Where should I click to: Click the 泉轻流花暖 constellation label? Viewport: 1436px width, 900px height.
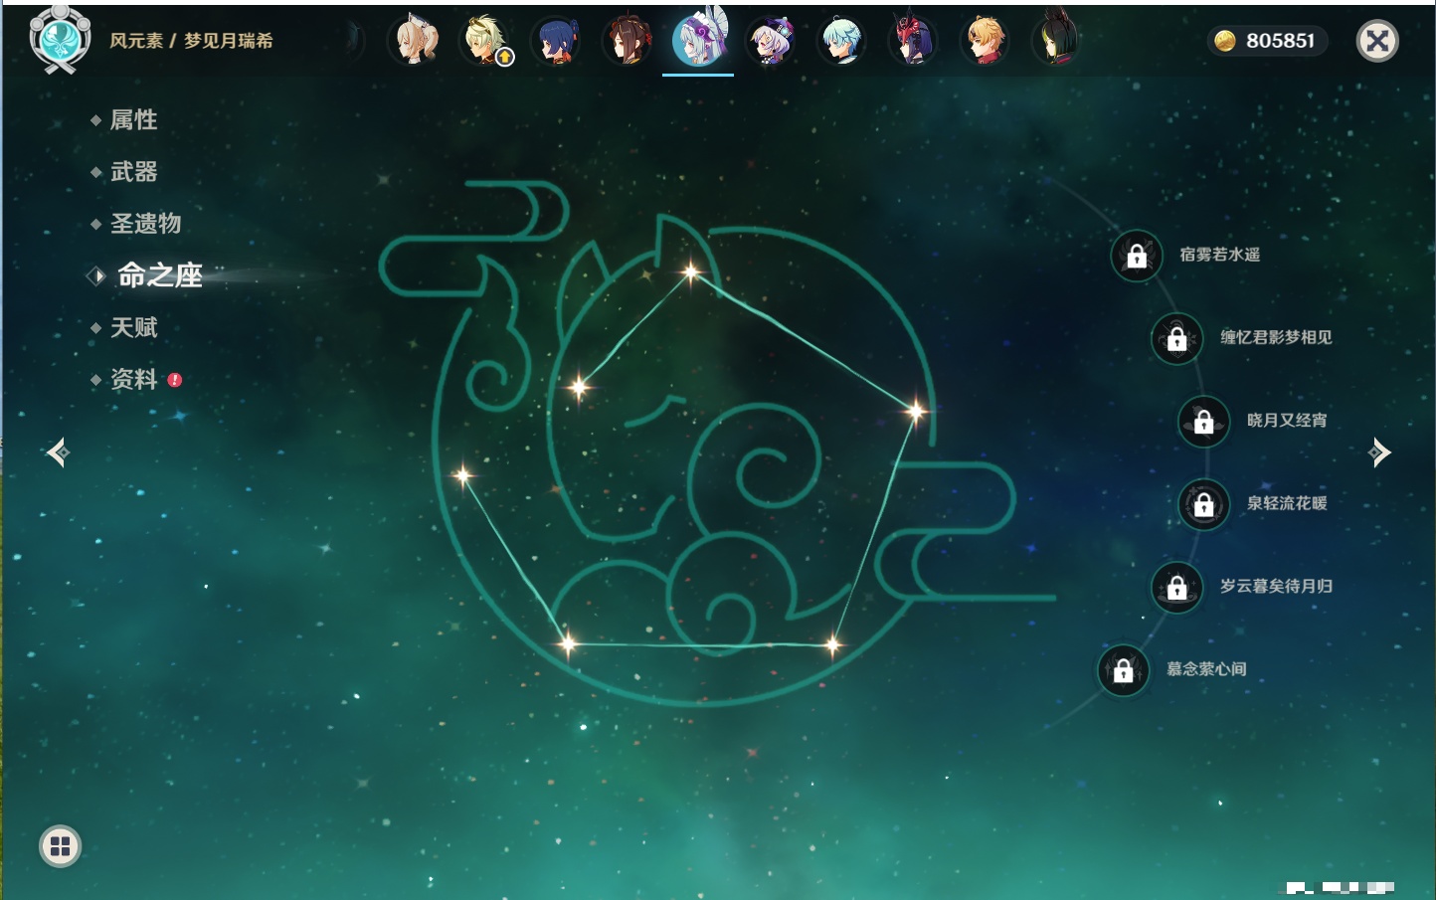(x=1287, y=503)
